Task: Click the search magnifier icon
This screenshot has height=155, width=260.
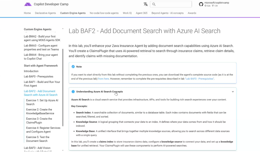Action: point(154,4)
